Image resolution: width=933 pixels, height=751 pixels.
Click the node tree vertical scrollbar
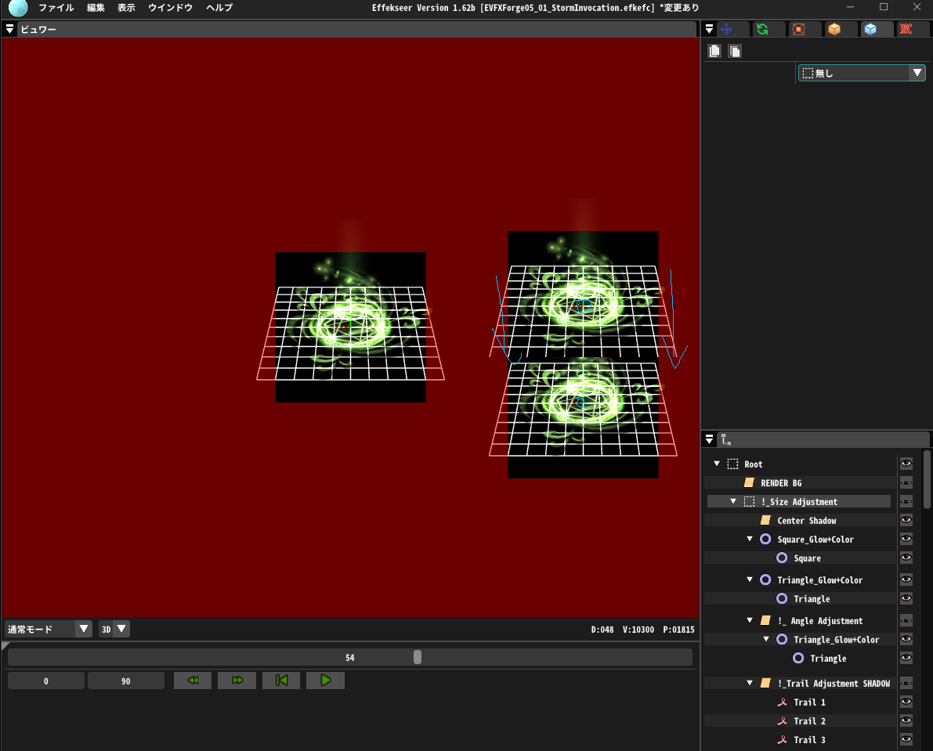coord(927,479)
